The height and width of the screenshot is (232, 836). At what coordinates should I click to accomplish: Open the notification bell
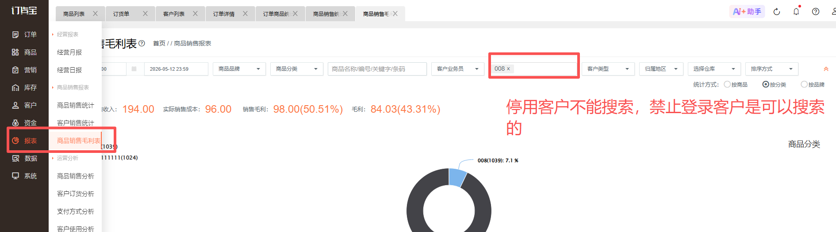(796, 12)
